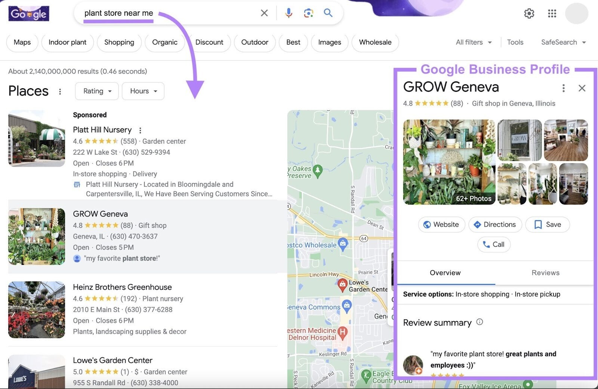This screenshot has height=389, width=598.
Task: Click in the search input field
Action: pyautogui.click(x=168, y=13)
